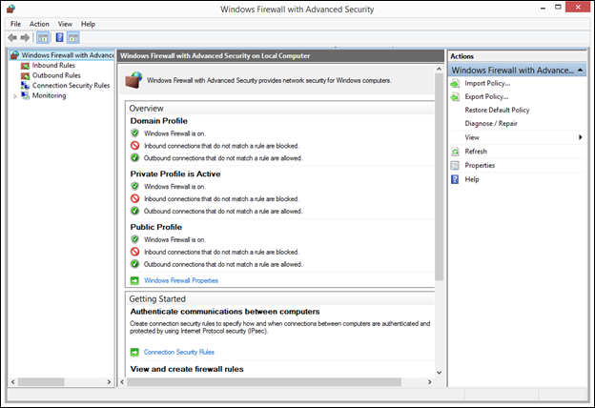Click the Properties icon in Actions pane
This screenshot has height=408, width=595.
click(x=455, y=166)
